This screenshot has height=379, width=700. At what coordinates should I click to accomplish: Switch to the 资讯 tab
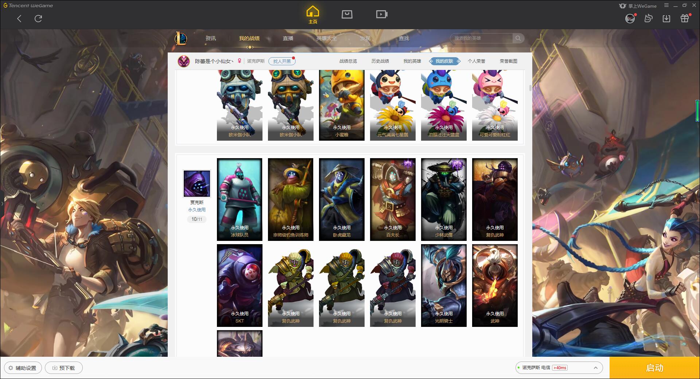(211, 38)
